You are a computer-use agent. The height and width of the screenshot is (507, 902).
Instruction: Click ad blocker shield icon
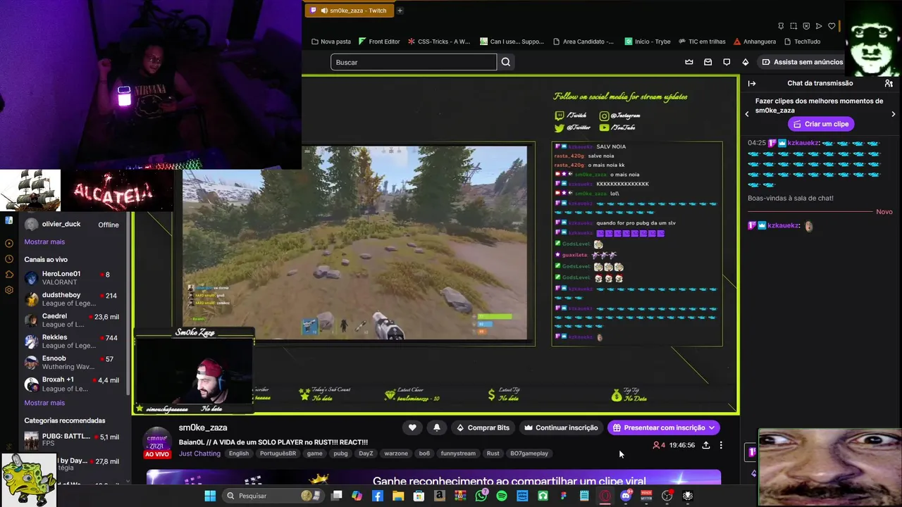point(806,26)
